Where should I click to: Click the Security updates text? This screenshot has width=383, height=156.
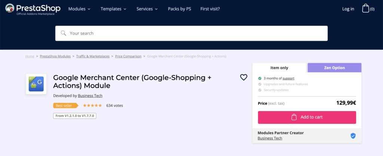point(276,90)
